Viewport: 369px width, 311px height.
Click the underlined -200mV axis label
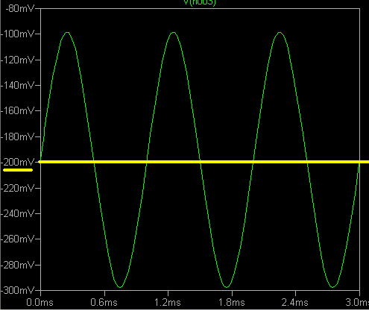[x=17, y=163]
